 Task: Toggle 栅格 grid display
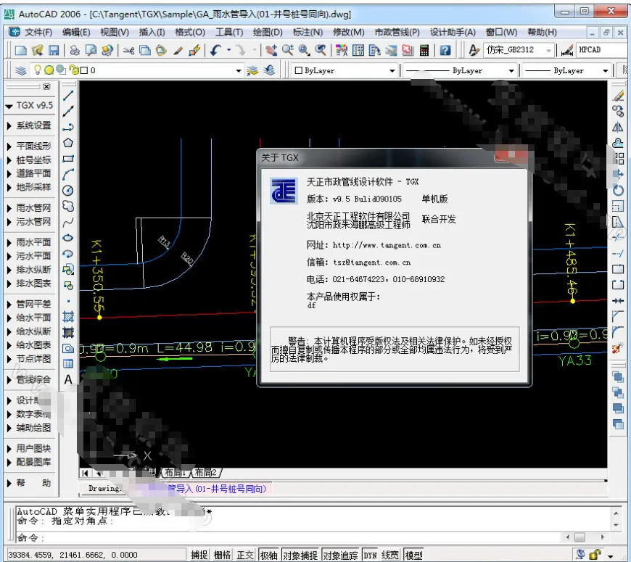(x=222, y=555)
